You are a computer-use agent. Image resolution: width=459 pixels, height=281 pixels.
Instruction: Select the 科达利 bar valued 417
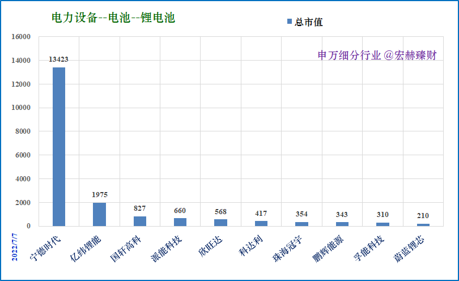pyautogui.click(x=261, y=224)
